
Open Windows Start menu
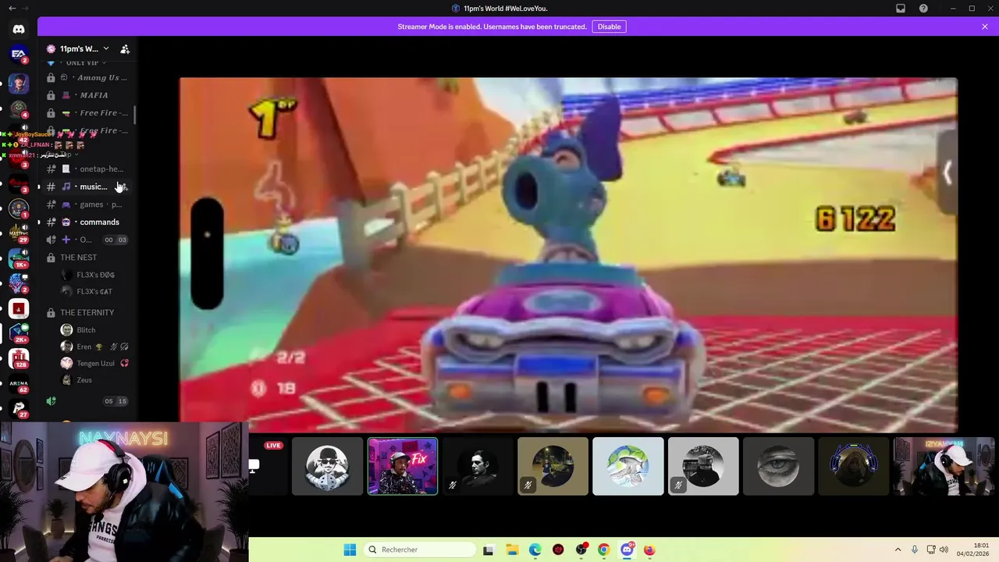(x=350, y=550)
